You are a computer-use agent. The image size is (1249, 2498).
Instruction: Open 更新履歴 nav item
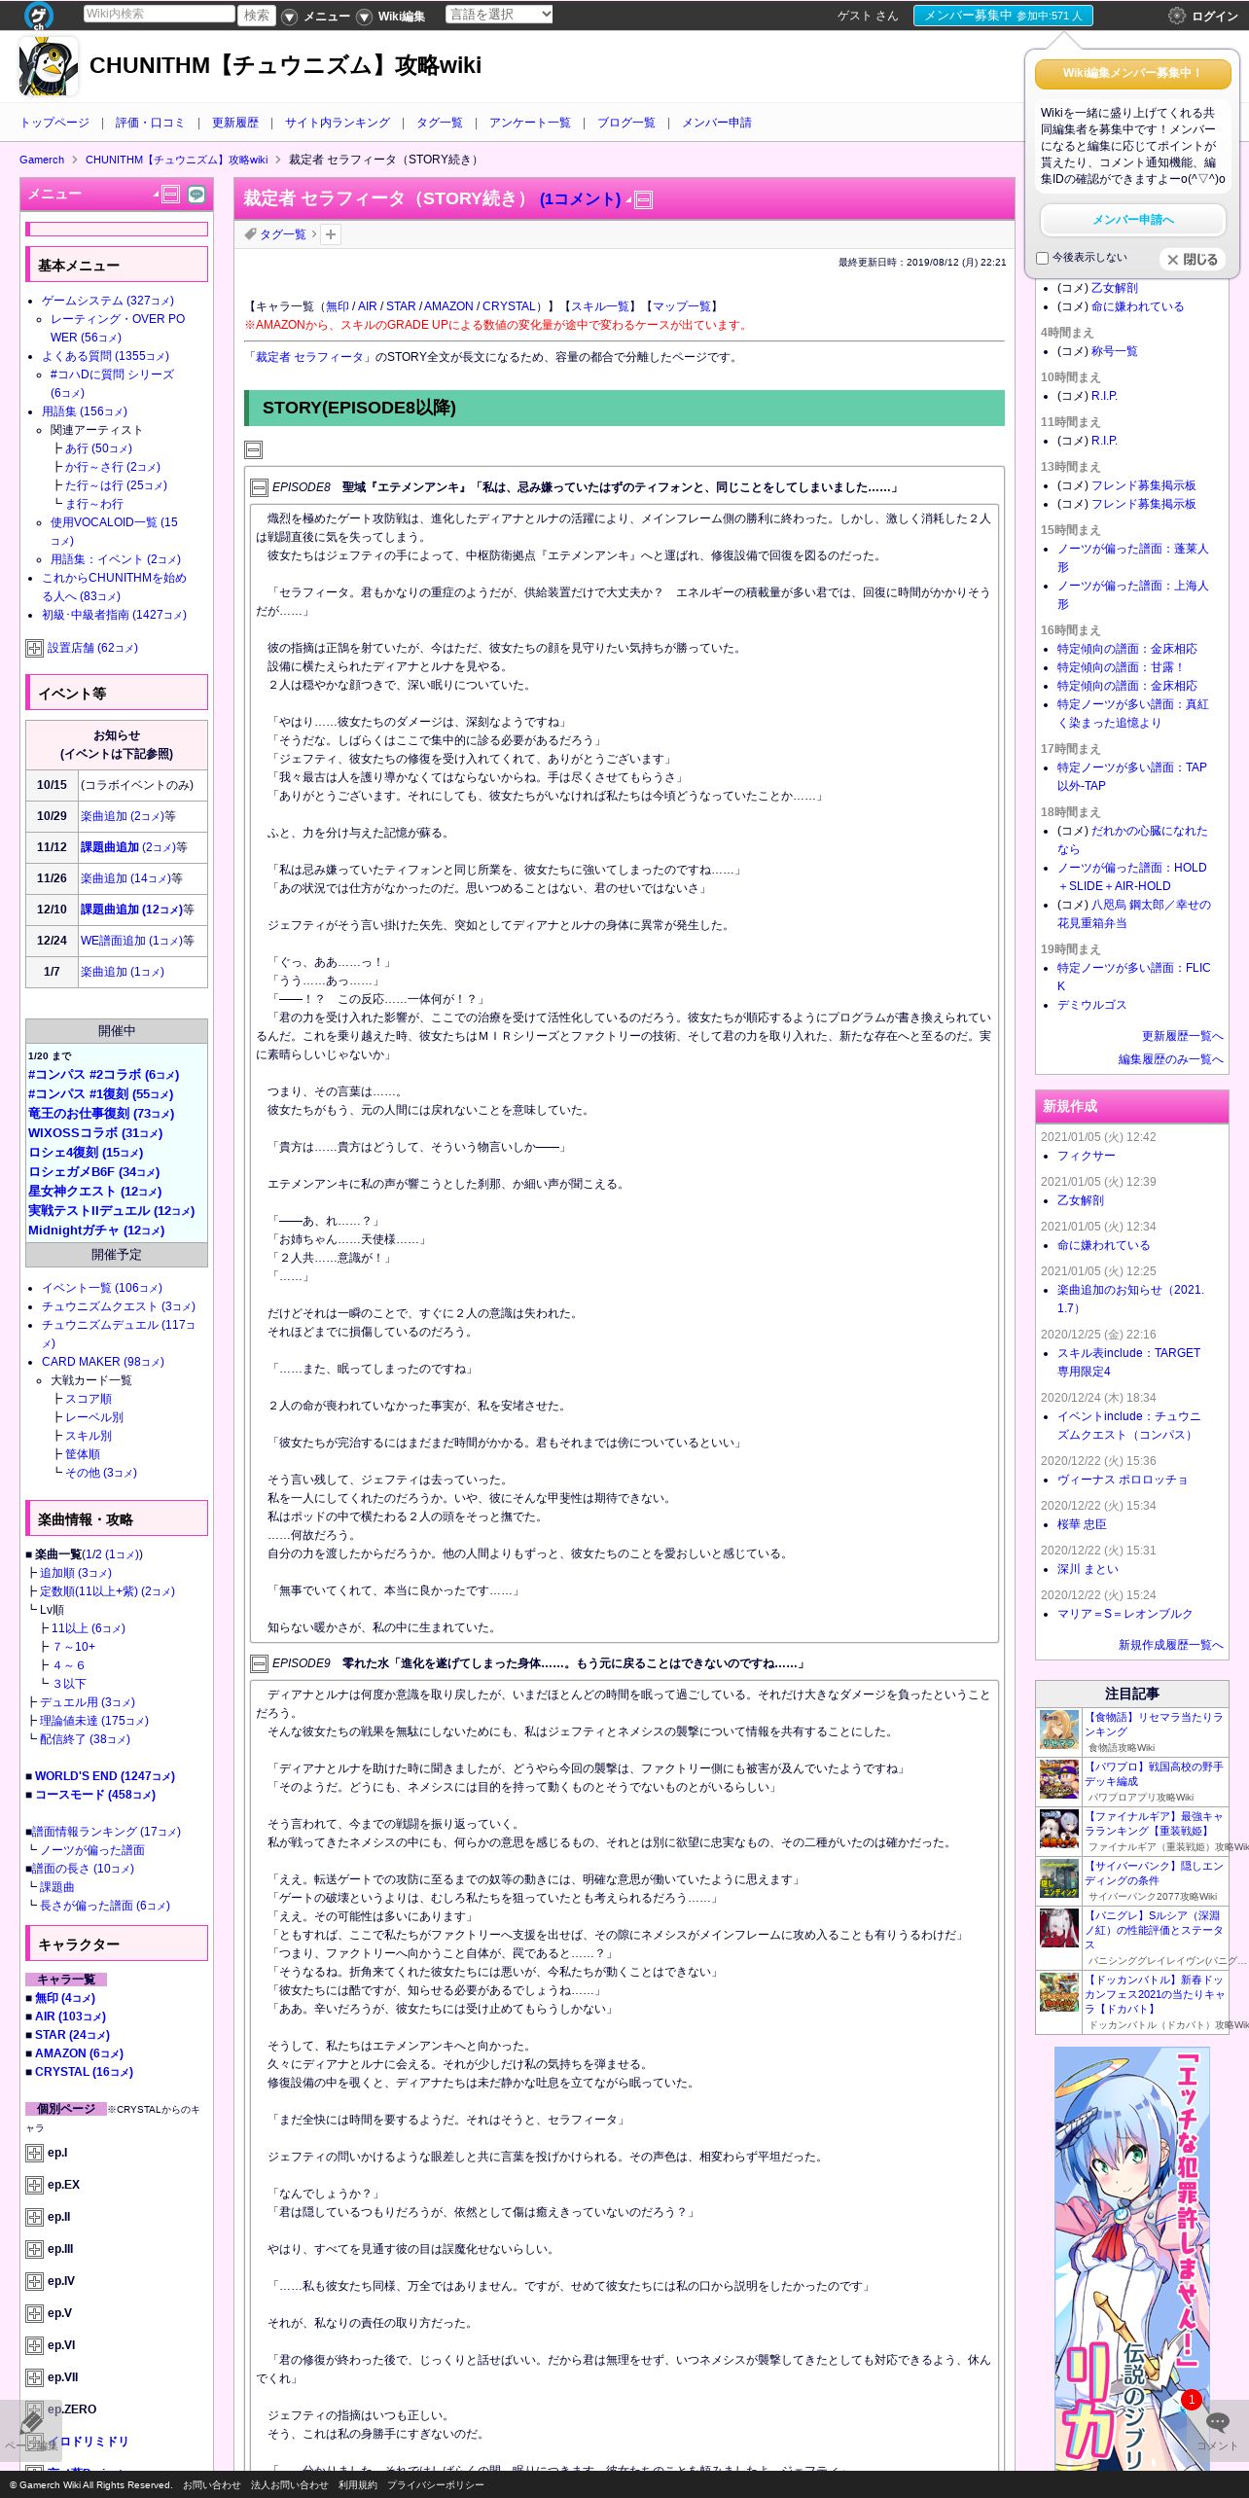(234, 123)
